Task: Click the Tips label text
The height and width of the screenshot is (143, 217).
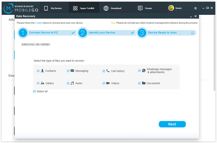Action: pos(113,23)
